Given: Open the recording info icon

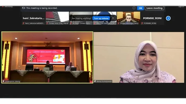Looking at the screenshot, I should 134,8.
